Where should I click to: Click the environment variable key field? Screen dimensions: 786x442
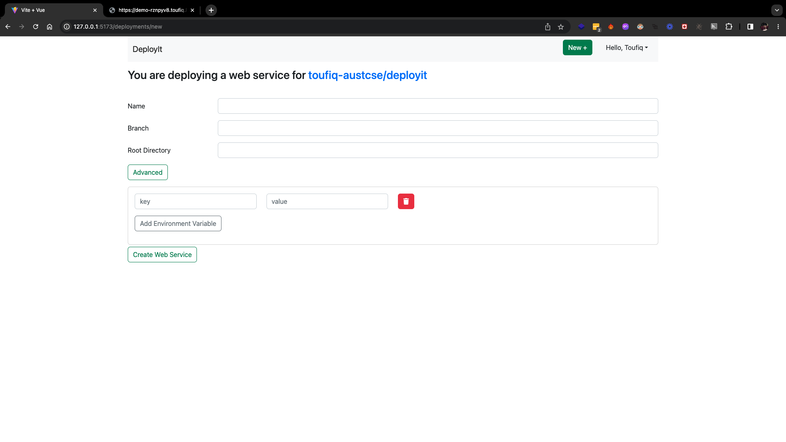pos(195,201)
